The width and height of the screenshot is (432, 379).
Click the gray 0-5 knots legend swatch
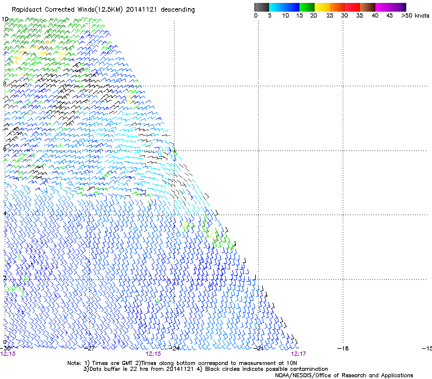tap(262, 7)
